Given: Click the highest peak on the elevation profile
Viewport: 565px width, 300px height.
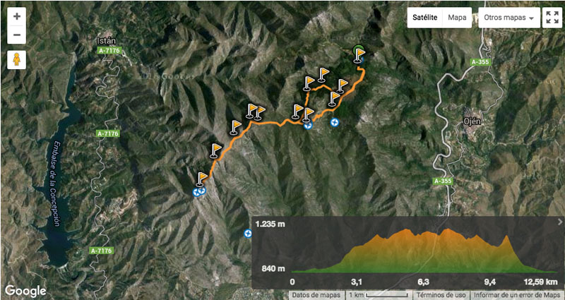Looking at the screenshot, I should coord(447,229).
